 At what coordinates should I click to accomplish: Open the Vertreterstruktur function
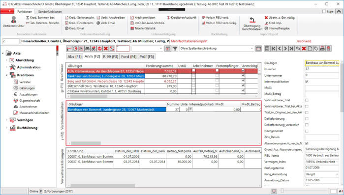(x=14, y=22)
